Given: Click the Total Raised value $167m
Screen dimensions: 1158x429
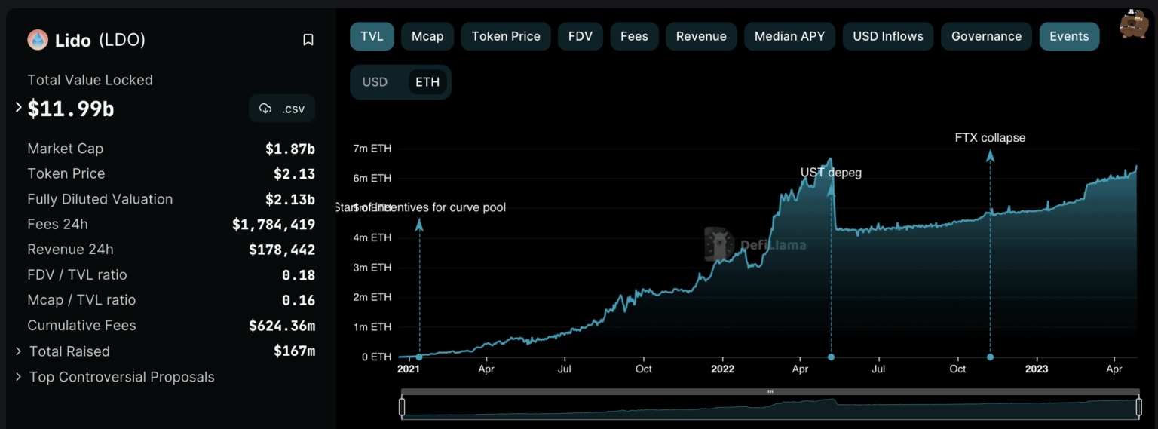Looking at the screenshot, I should click(295, 351).
